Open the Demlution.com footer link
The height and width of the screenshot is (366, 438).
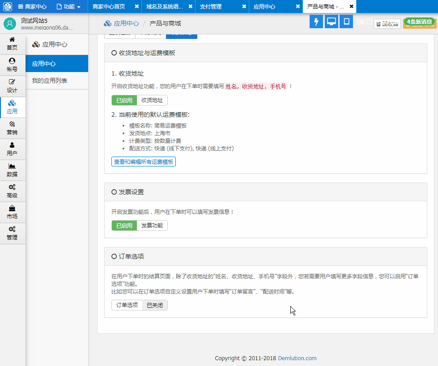point(297,358)
